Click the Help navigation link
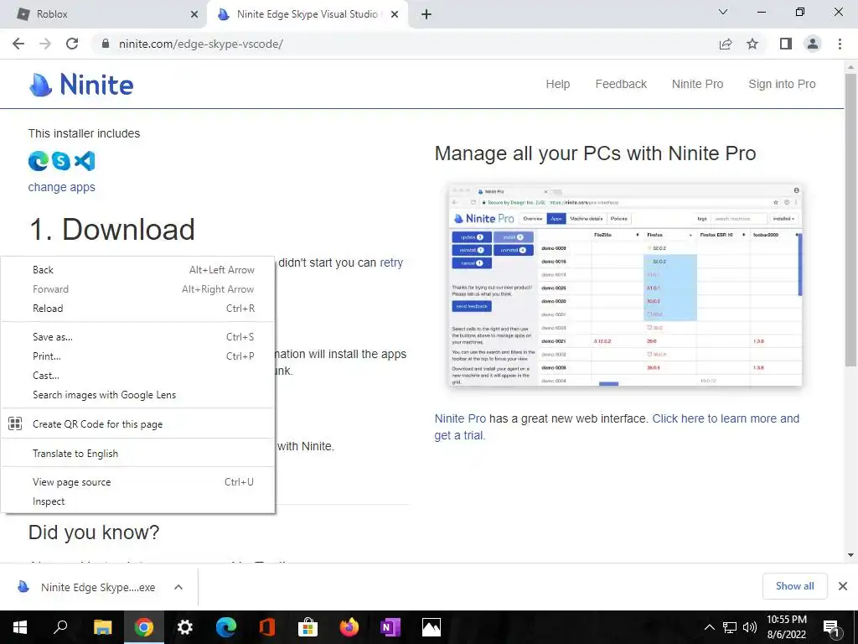This screenshot has width=858, height=644. point(557,84)
